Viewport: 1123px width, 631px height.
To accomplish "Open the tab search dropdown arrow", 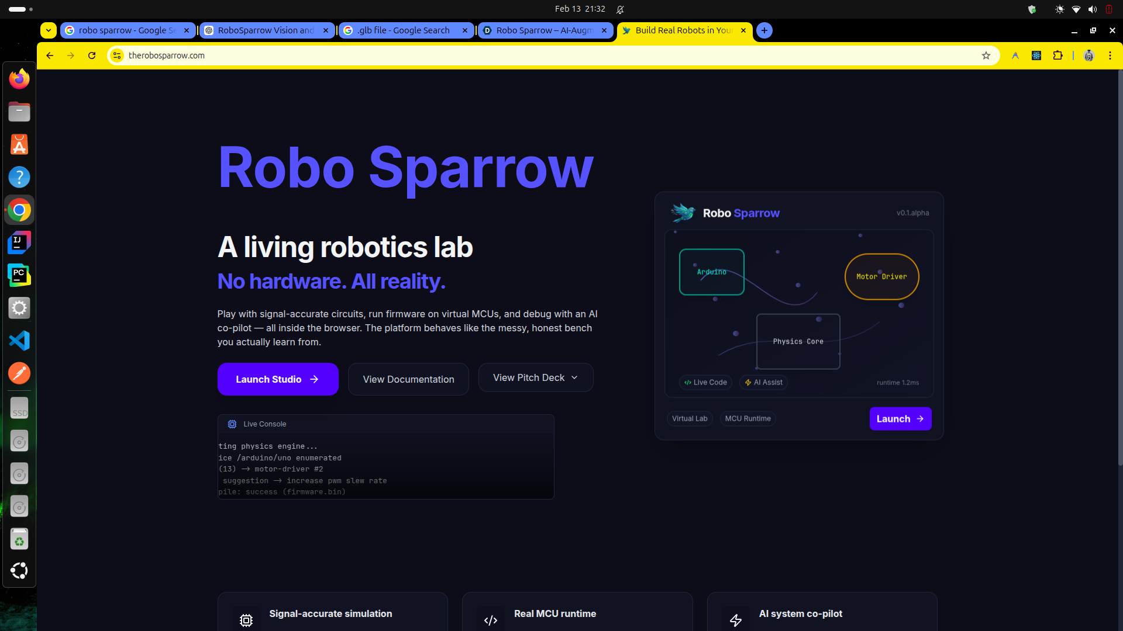I will pos(49,30).
